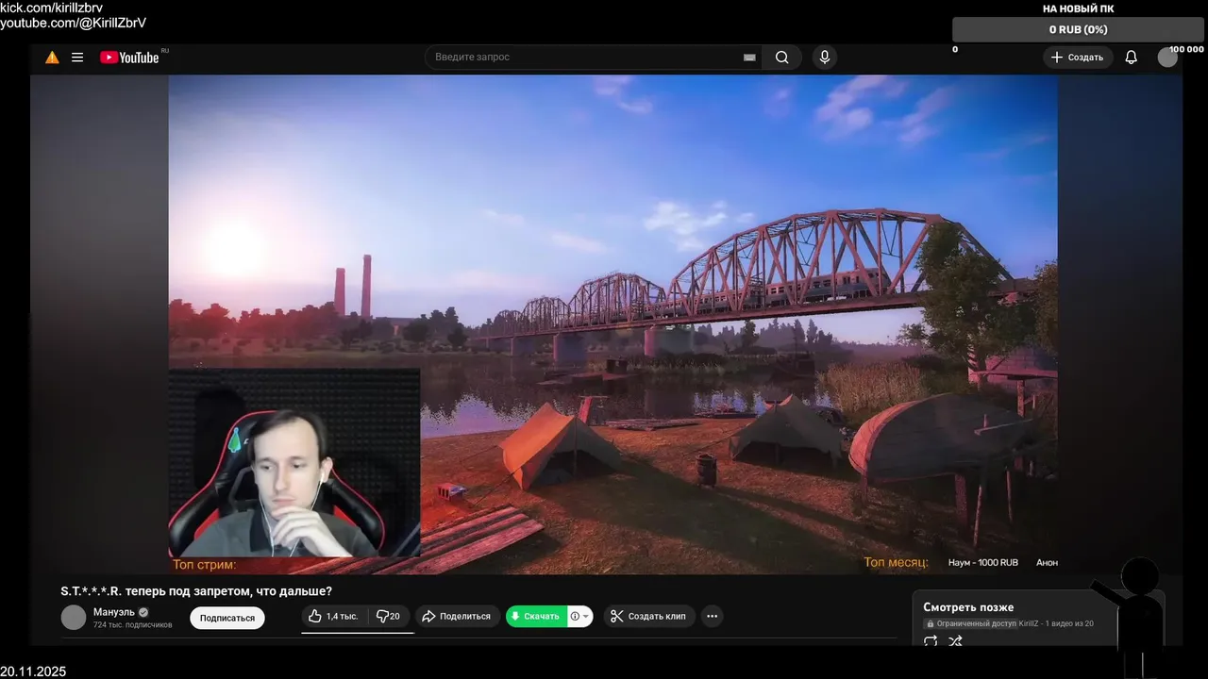Open the account avatar menu
Viewport: 1208px width, 679px height.
coord(1167,58)
